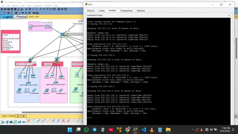Image resolution: width=238 pixels, height=134 pixels.
Task: Click the Open file folder icon in toolbar
Action: click(5, 9)
